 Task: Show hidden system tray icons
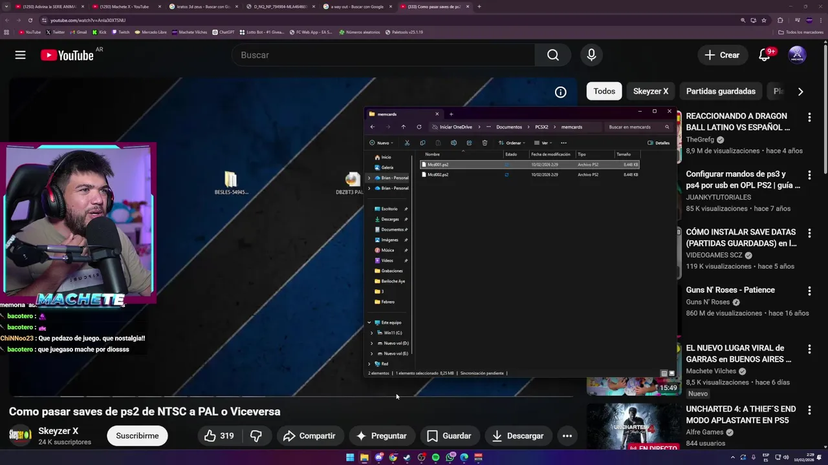coord(734,457)
